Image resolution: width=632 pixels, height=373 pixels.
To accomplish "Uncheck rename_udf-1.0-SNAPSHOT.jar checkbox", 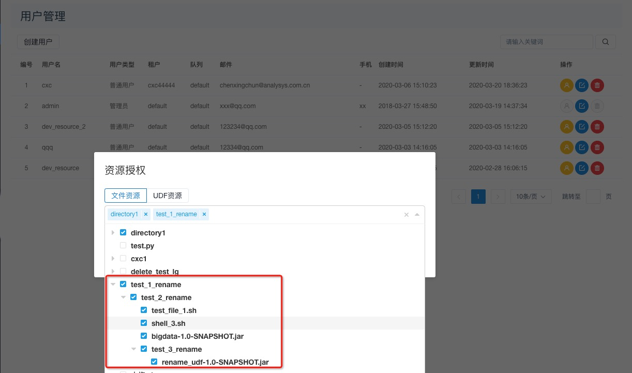I will pyautogui.click(x=154, y=362).
